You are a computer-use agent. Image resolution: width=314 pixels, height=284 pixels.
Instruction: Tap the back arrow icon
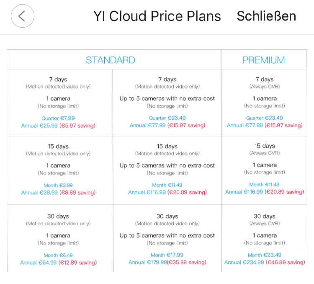(x=23, y=16)
